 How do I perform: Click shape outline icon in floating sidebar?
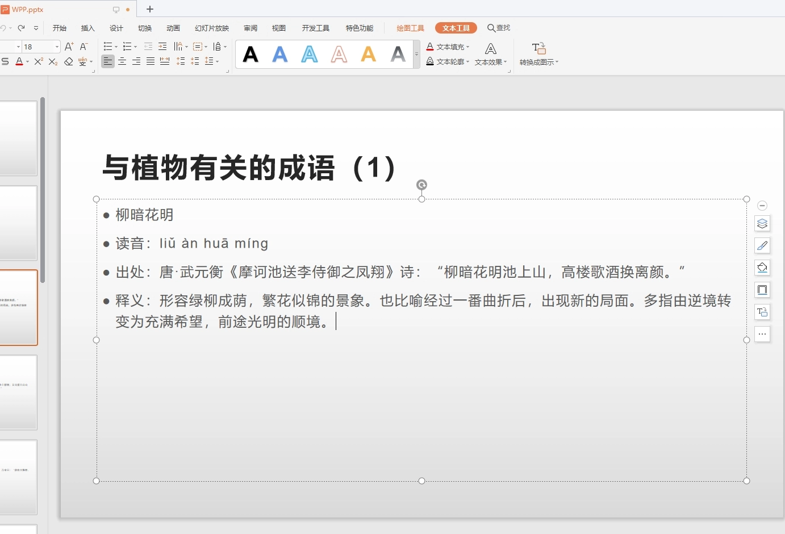(762, 290)
